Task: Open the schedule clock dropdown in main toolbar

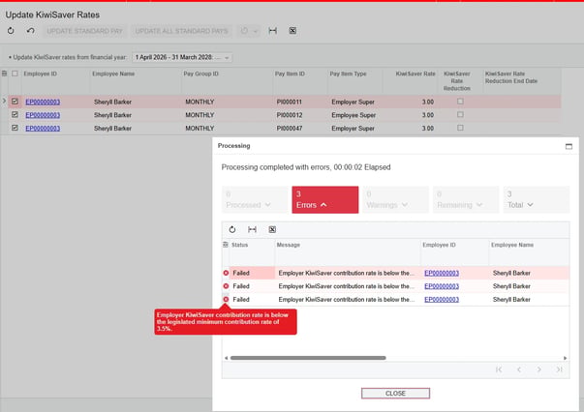Action: [249, 31]
